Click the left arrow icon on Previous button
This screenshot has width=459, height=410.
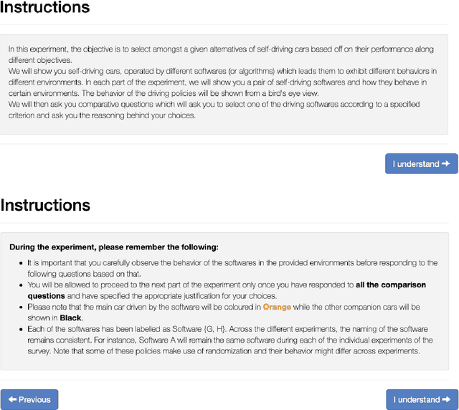point(12,399)
